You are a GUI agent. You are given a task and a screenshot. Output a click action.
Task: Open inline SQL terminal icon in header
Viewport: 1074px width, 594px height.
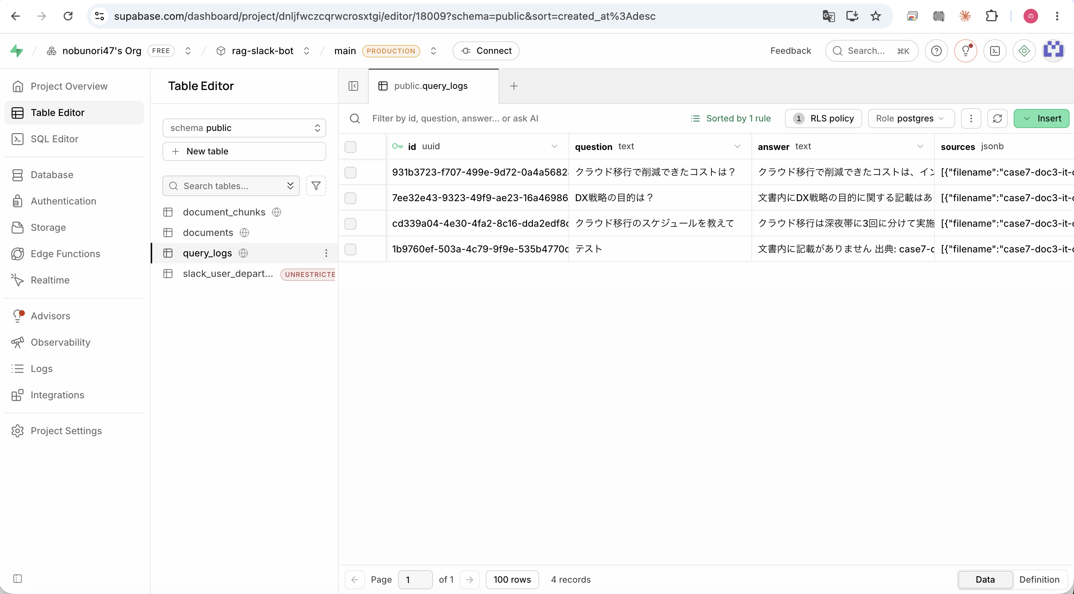pyautogui.click(x=995, y=51)
